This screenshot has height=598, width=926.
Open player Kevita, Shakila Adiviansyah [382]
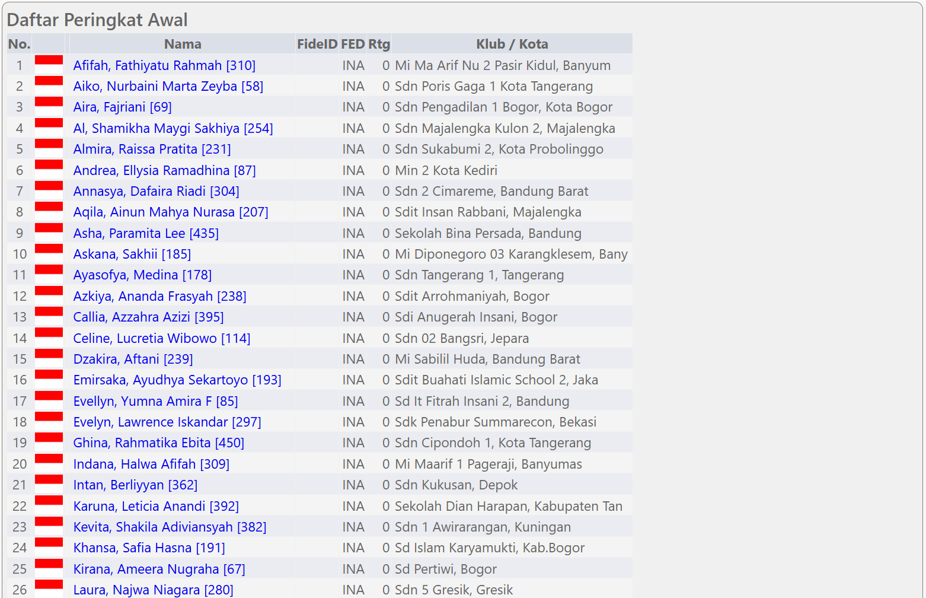point(170,527)
